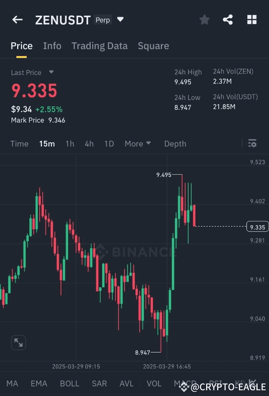
Task: Open the Depth view
Action: tap(175, 143)
